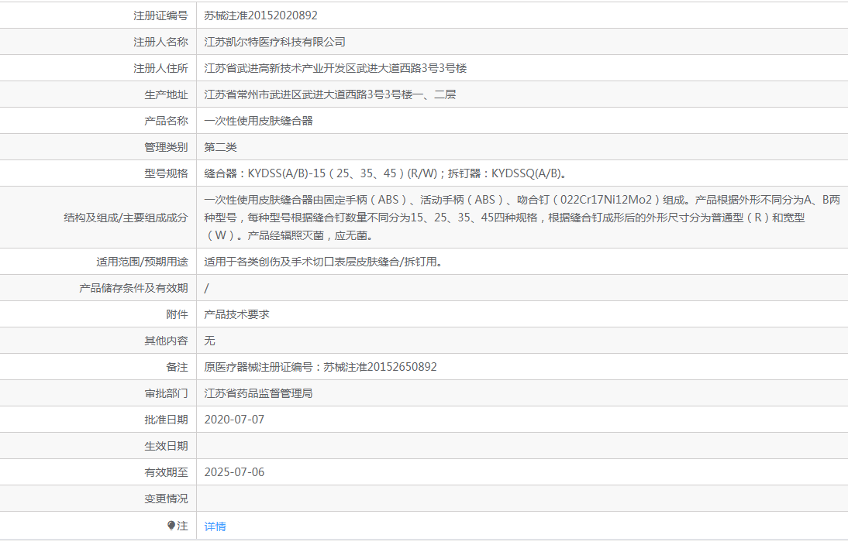Select the 产品储存条件及有效期 label
The height and width of the screenshot is (545, 848).
pyautogui.click(x=133, y=289)
